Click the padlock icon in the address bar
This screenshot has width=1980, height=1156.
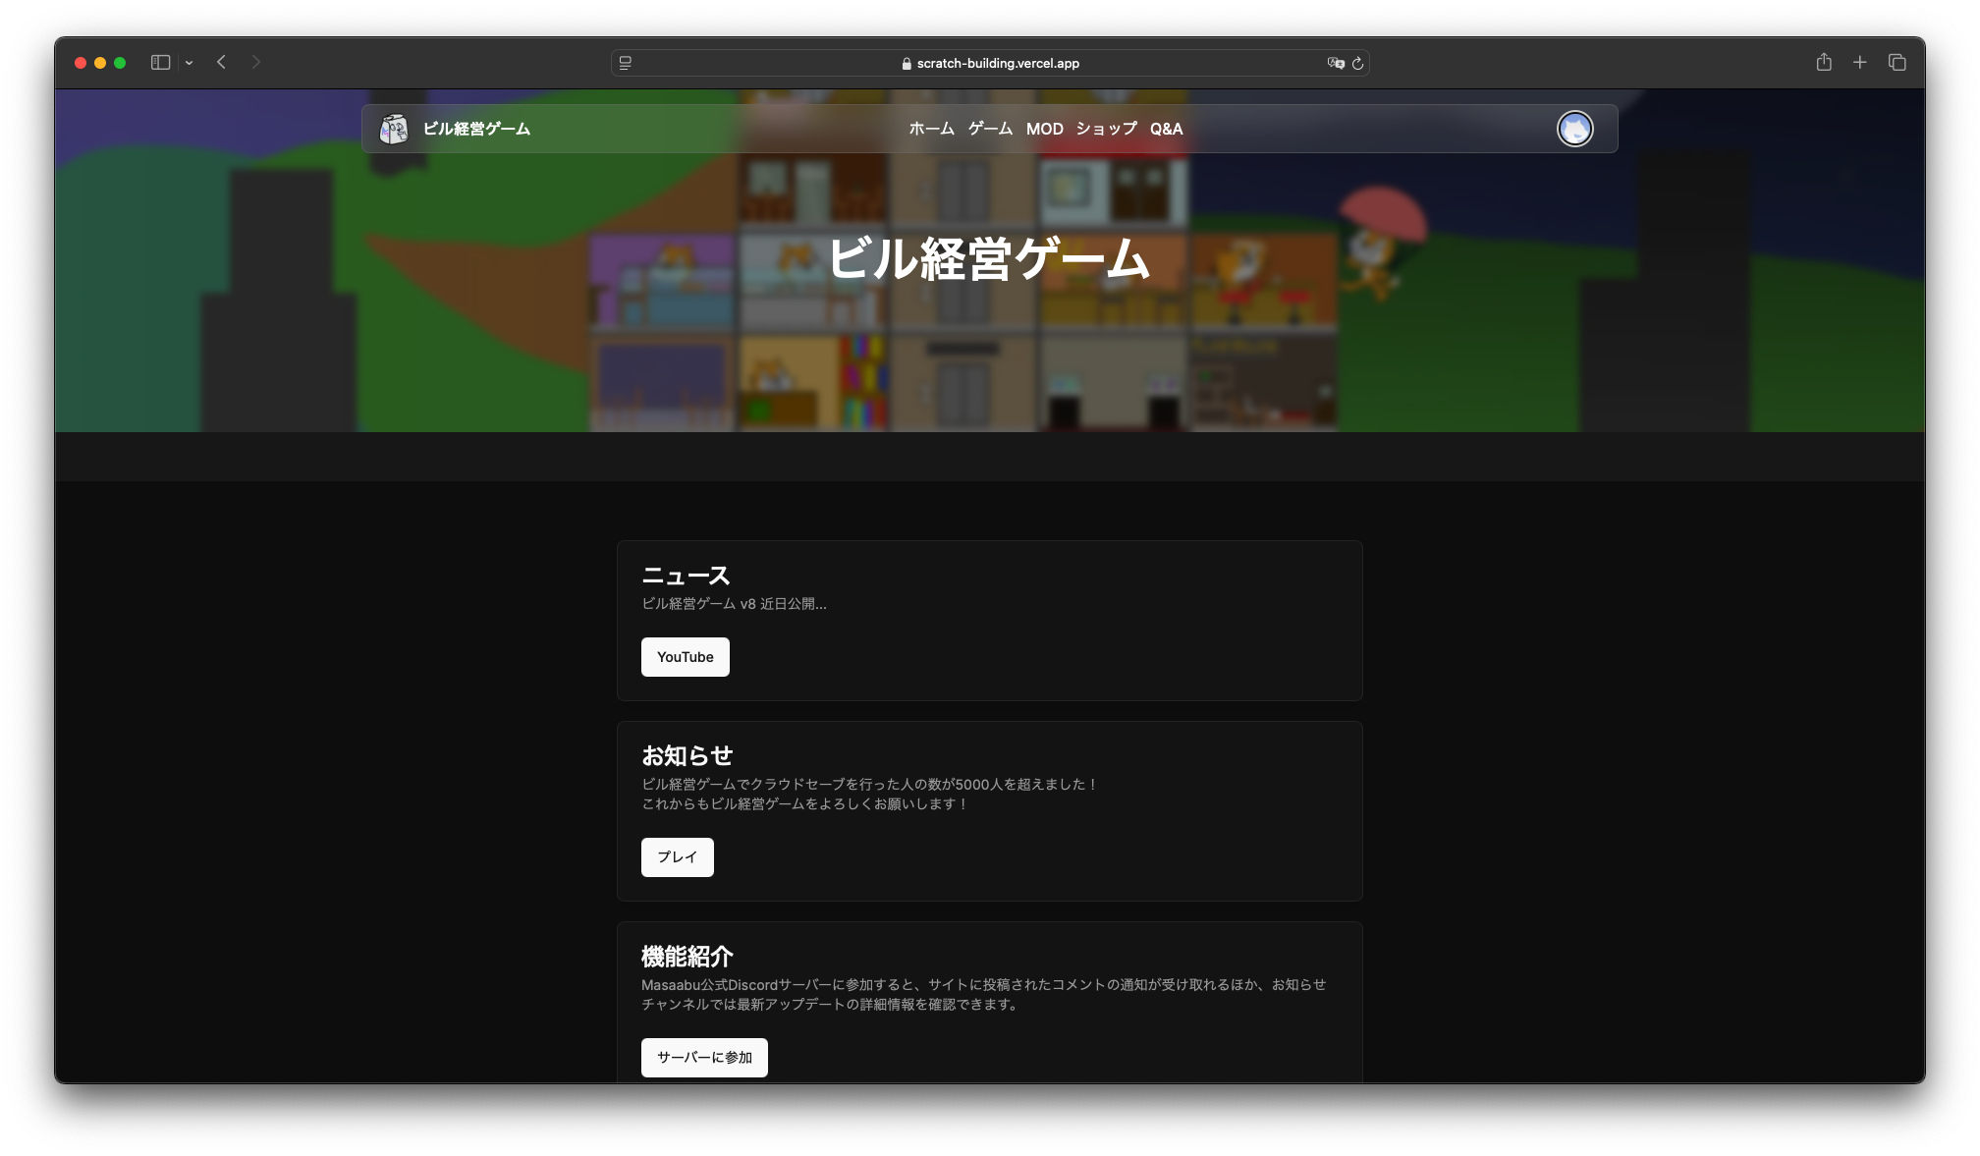[907, 63]
